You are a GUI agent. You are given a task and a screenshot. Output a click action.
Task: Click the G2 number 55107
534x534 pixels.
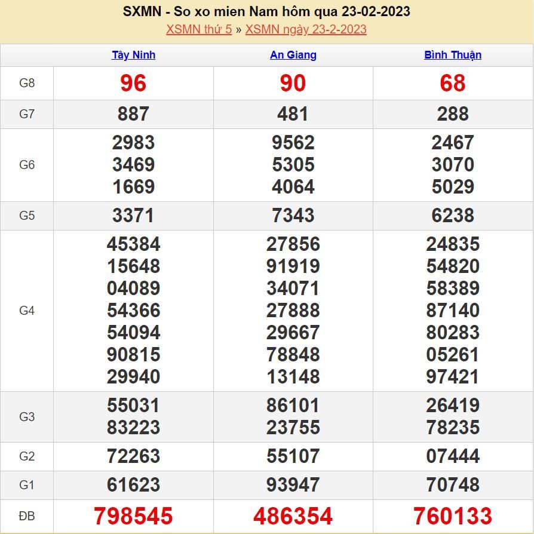point(293,456)
